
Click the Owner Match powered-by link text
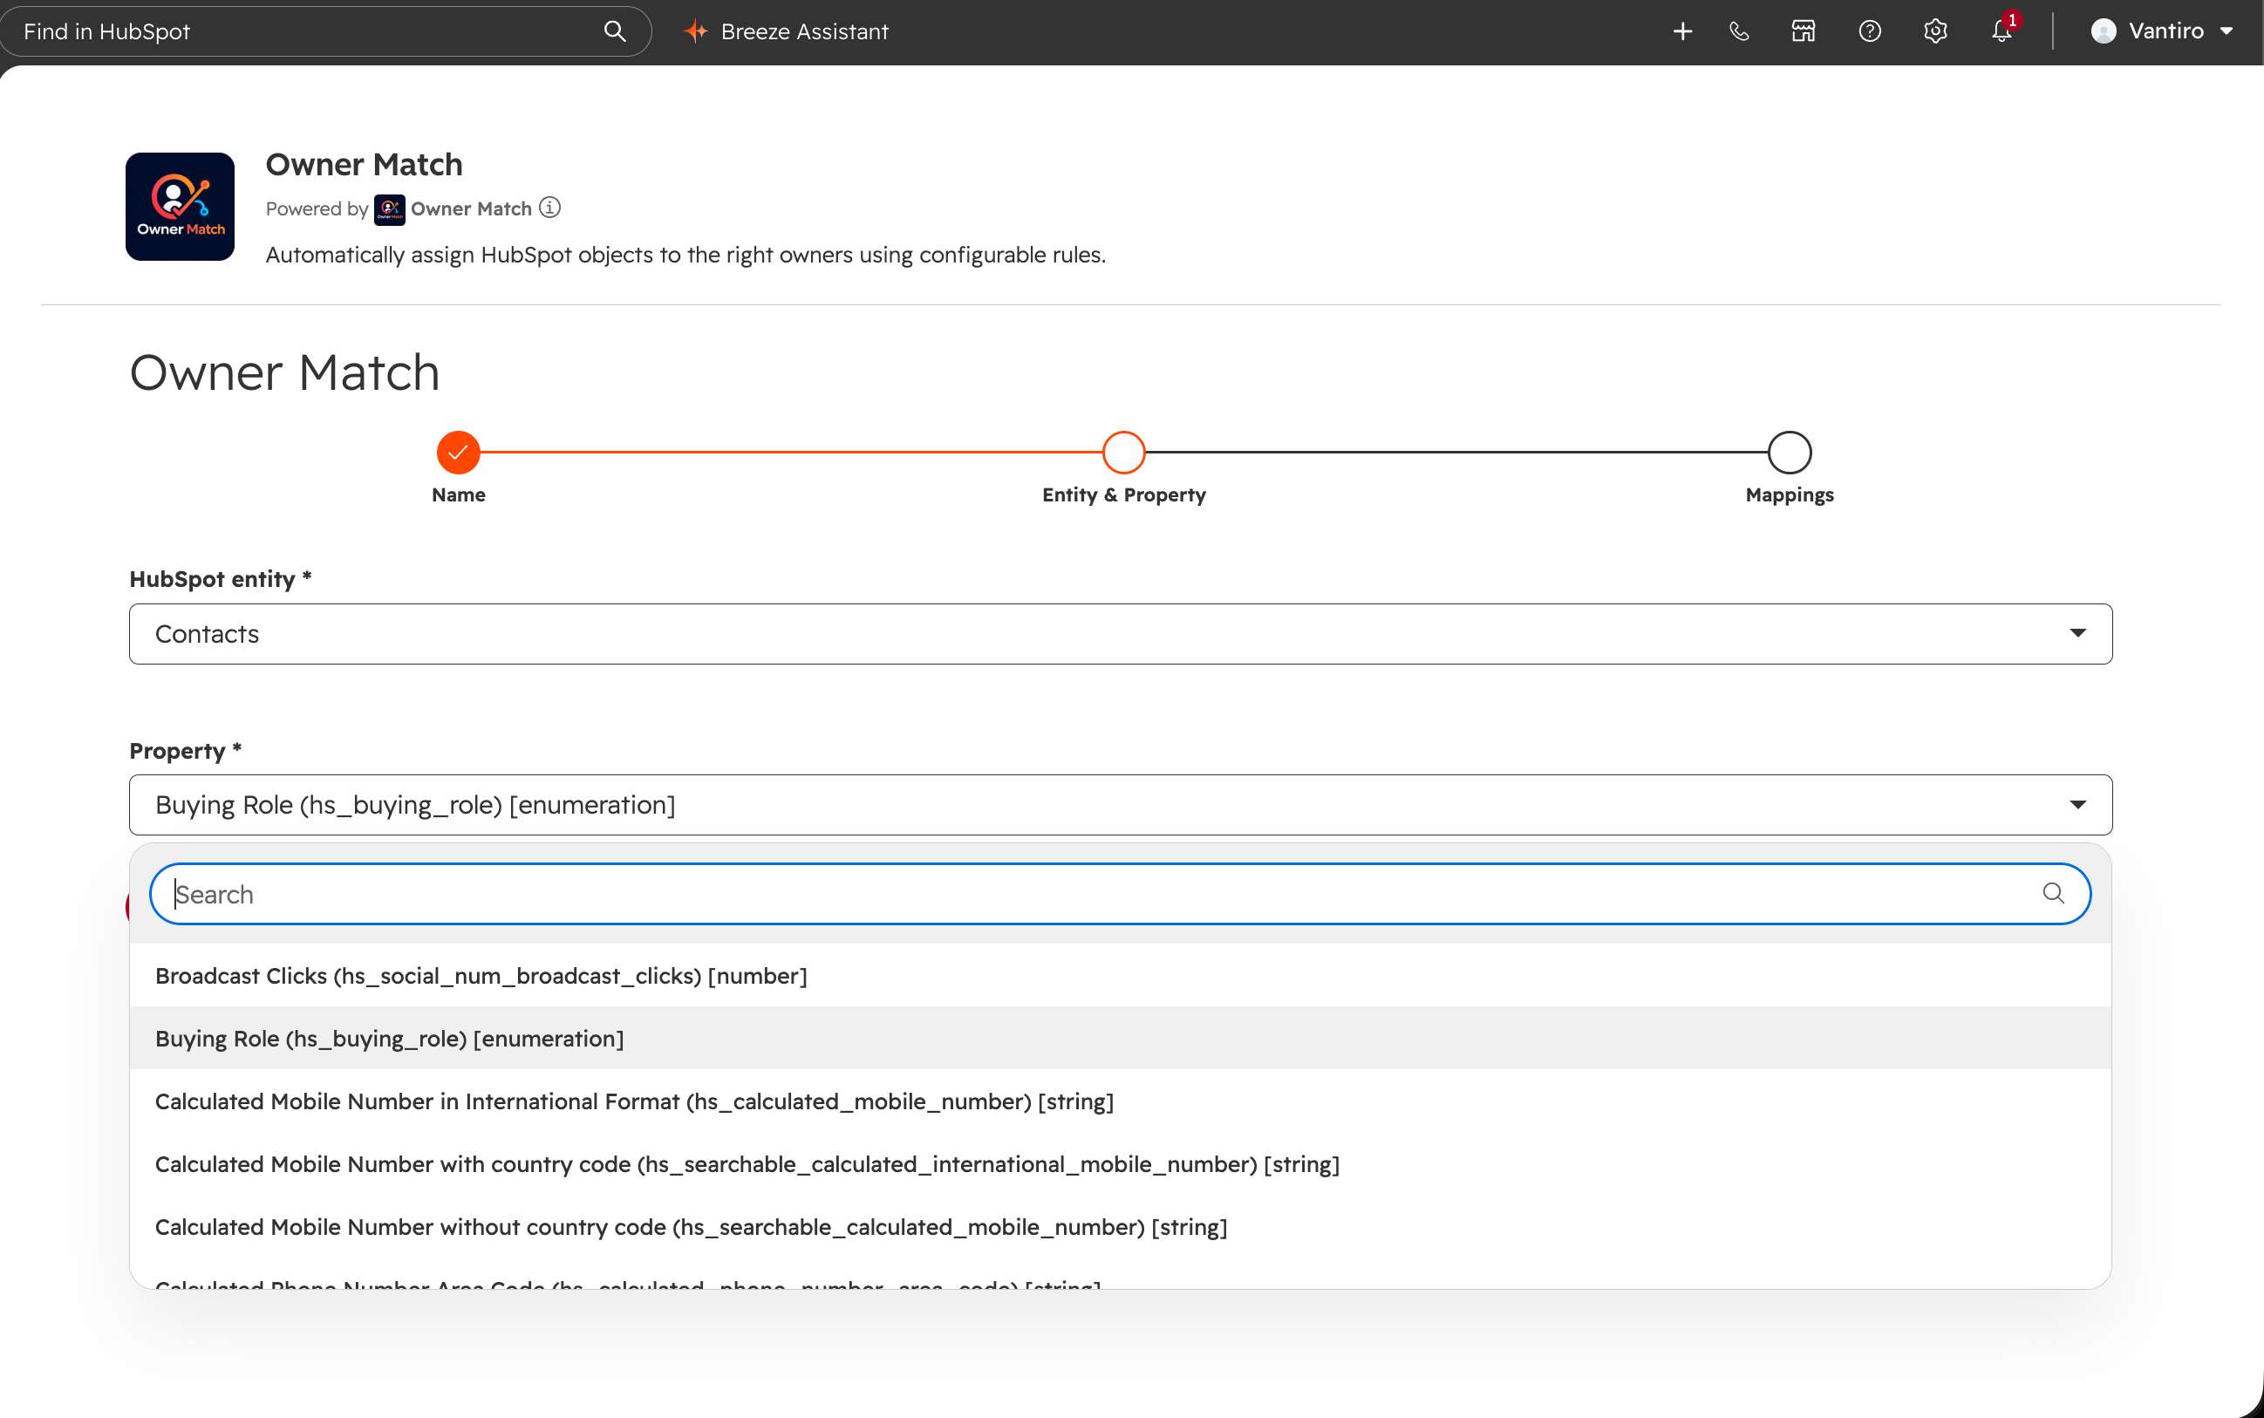click(x=471, y=209)
